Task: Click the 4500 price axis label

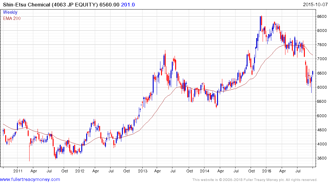Action: (x=322, y=130)
